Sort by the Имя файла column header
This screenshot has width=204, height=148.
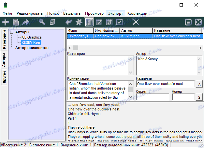[107, 30]
